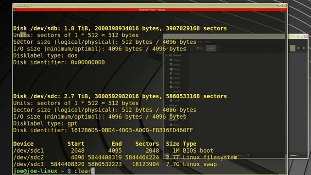
Task: Click the Disk /dev/sdc header line
Action: tap(120, 96)
